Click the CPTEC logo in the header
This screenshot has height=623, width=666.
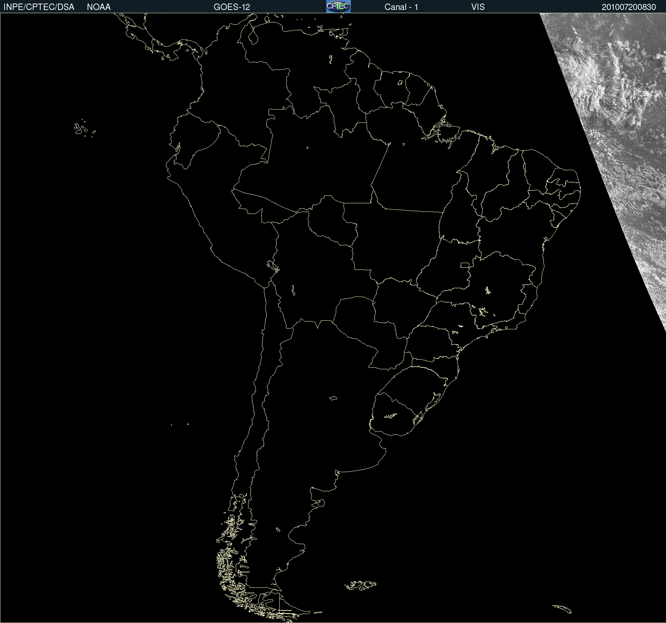point(338,6)
